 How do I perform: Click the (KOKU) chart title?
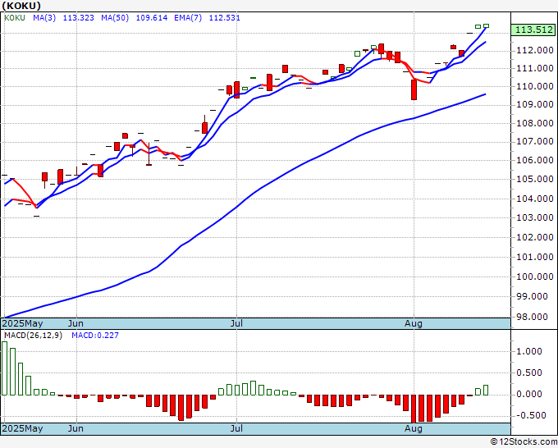coord(21,6)
